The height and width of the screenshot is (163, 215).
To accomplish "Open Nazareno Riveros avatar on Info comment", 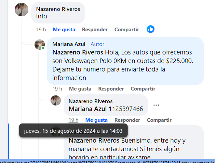I will click(22, 10).
